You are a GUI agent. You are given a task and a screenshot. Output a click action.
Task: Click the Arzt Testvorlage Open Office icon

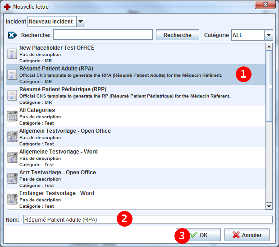12,179
